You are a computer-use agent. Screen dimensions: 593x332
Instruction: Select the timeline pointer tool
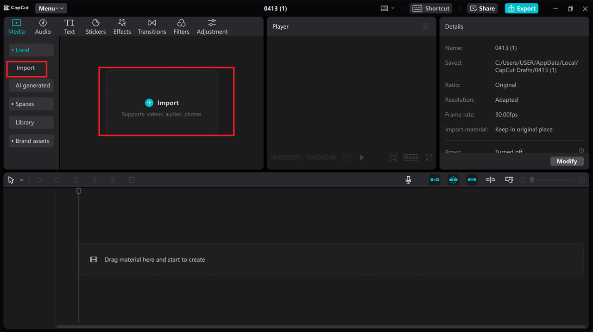coord(11,180)
